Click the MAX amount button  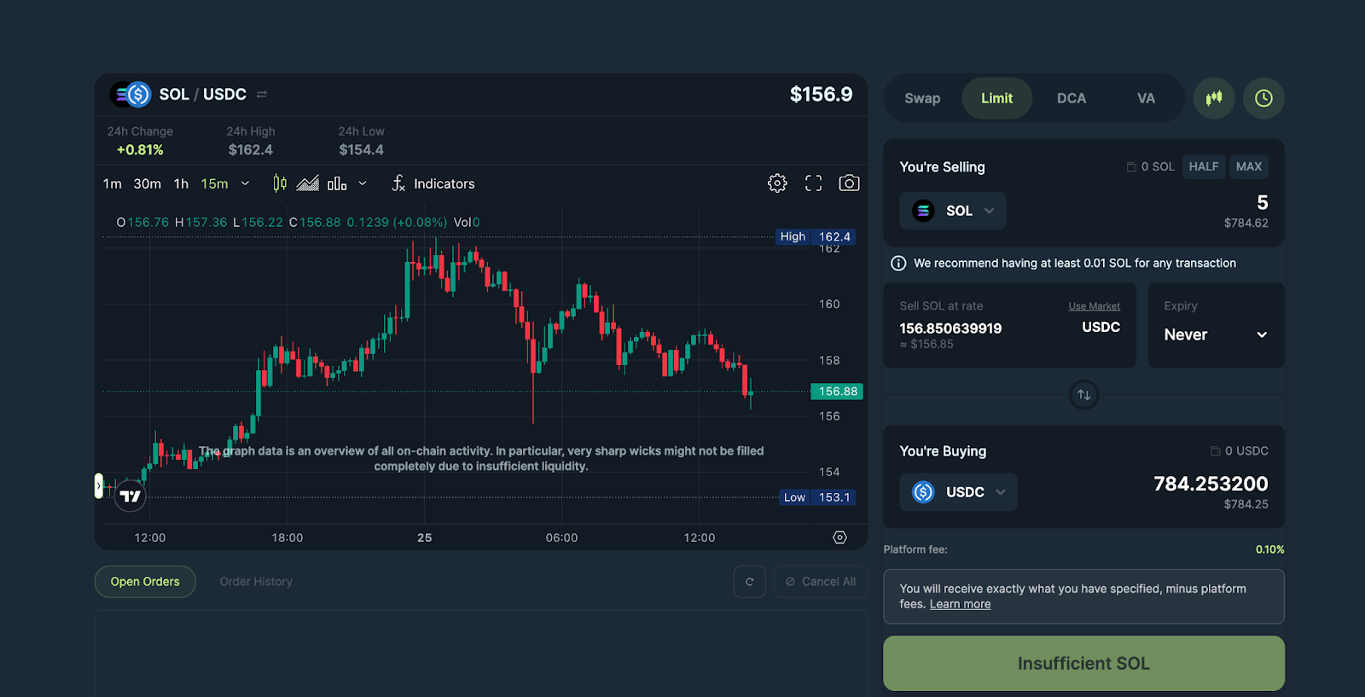[1249, 166]
